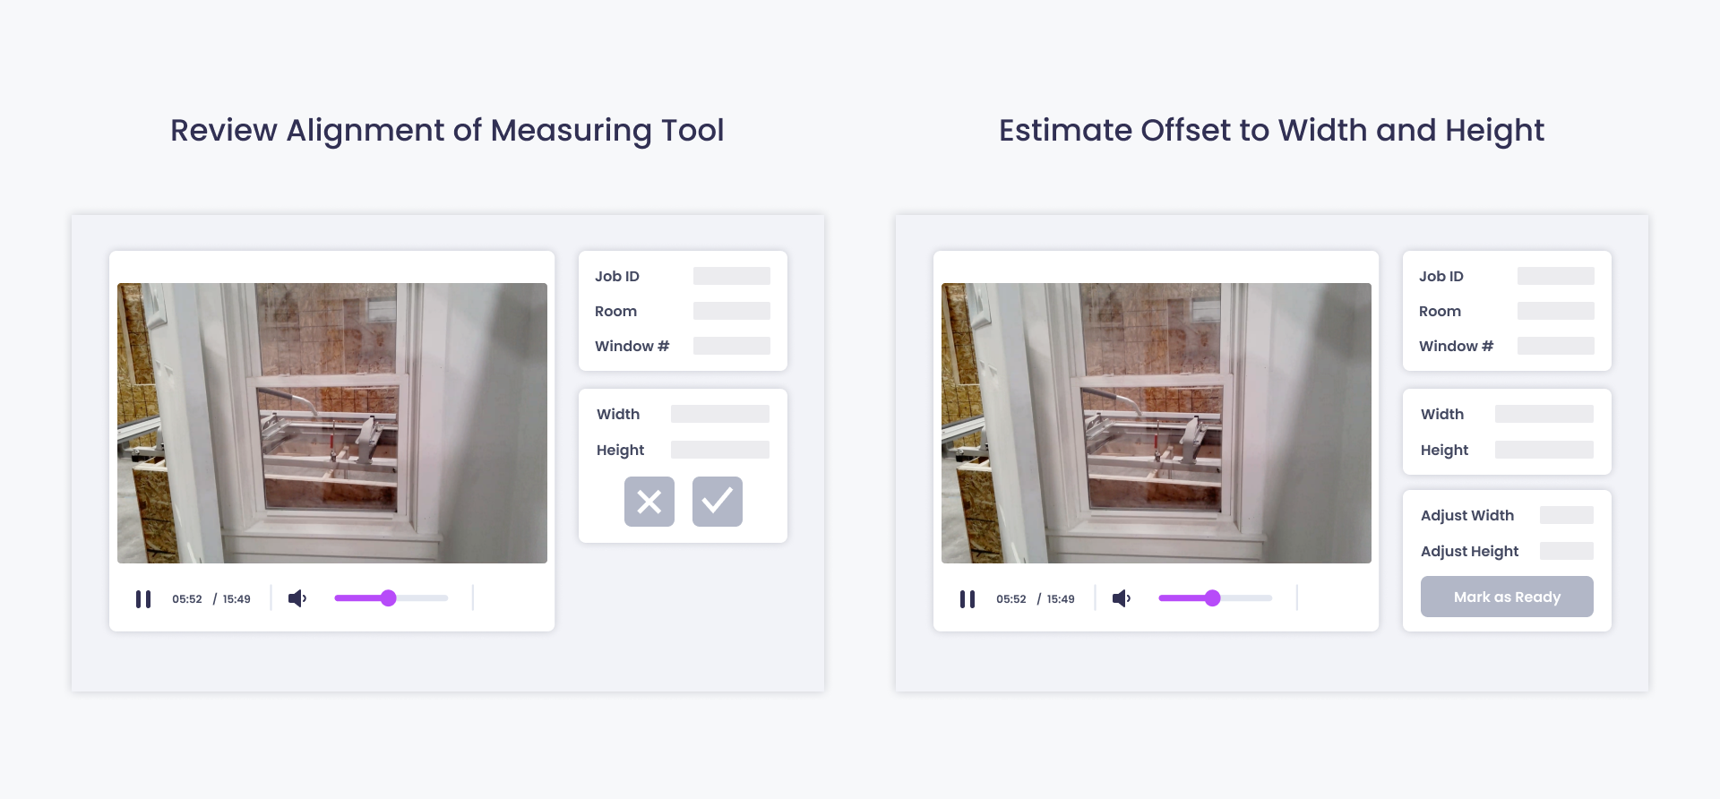Select the Job ID field in right panel
This screenshot has height=799, width=1720.
(x=1555, y=276)
